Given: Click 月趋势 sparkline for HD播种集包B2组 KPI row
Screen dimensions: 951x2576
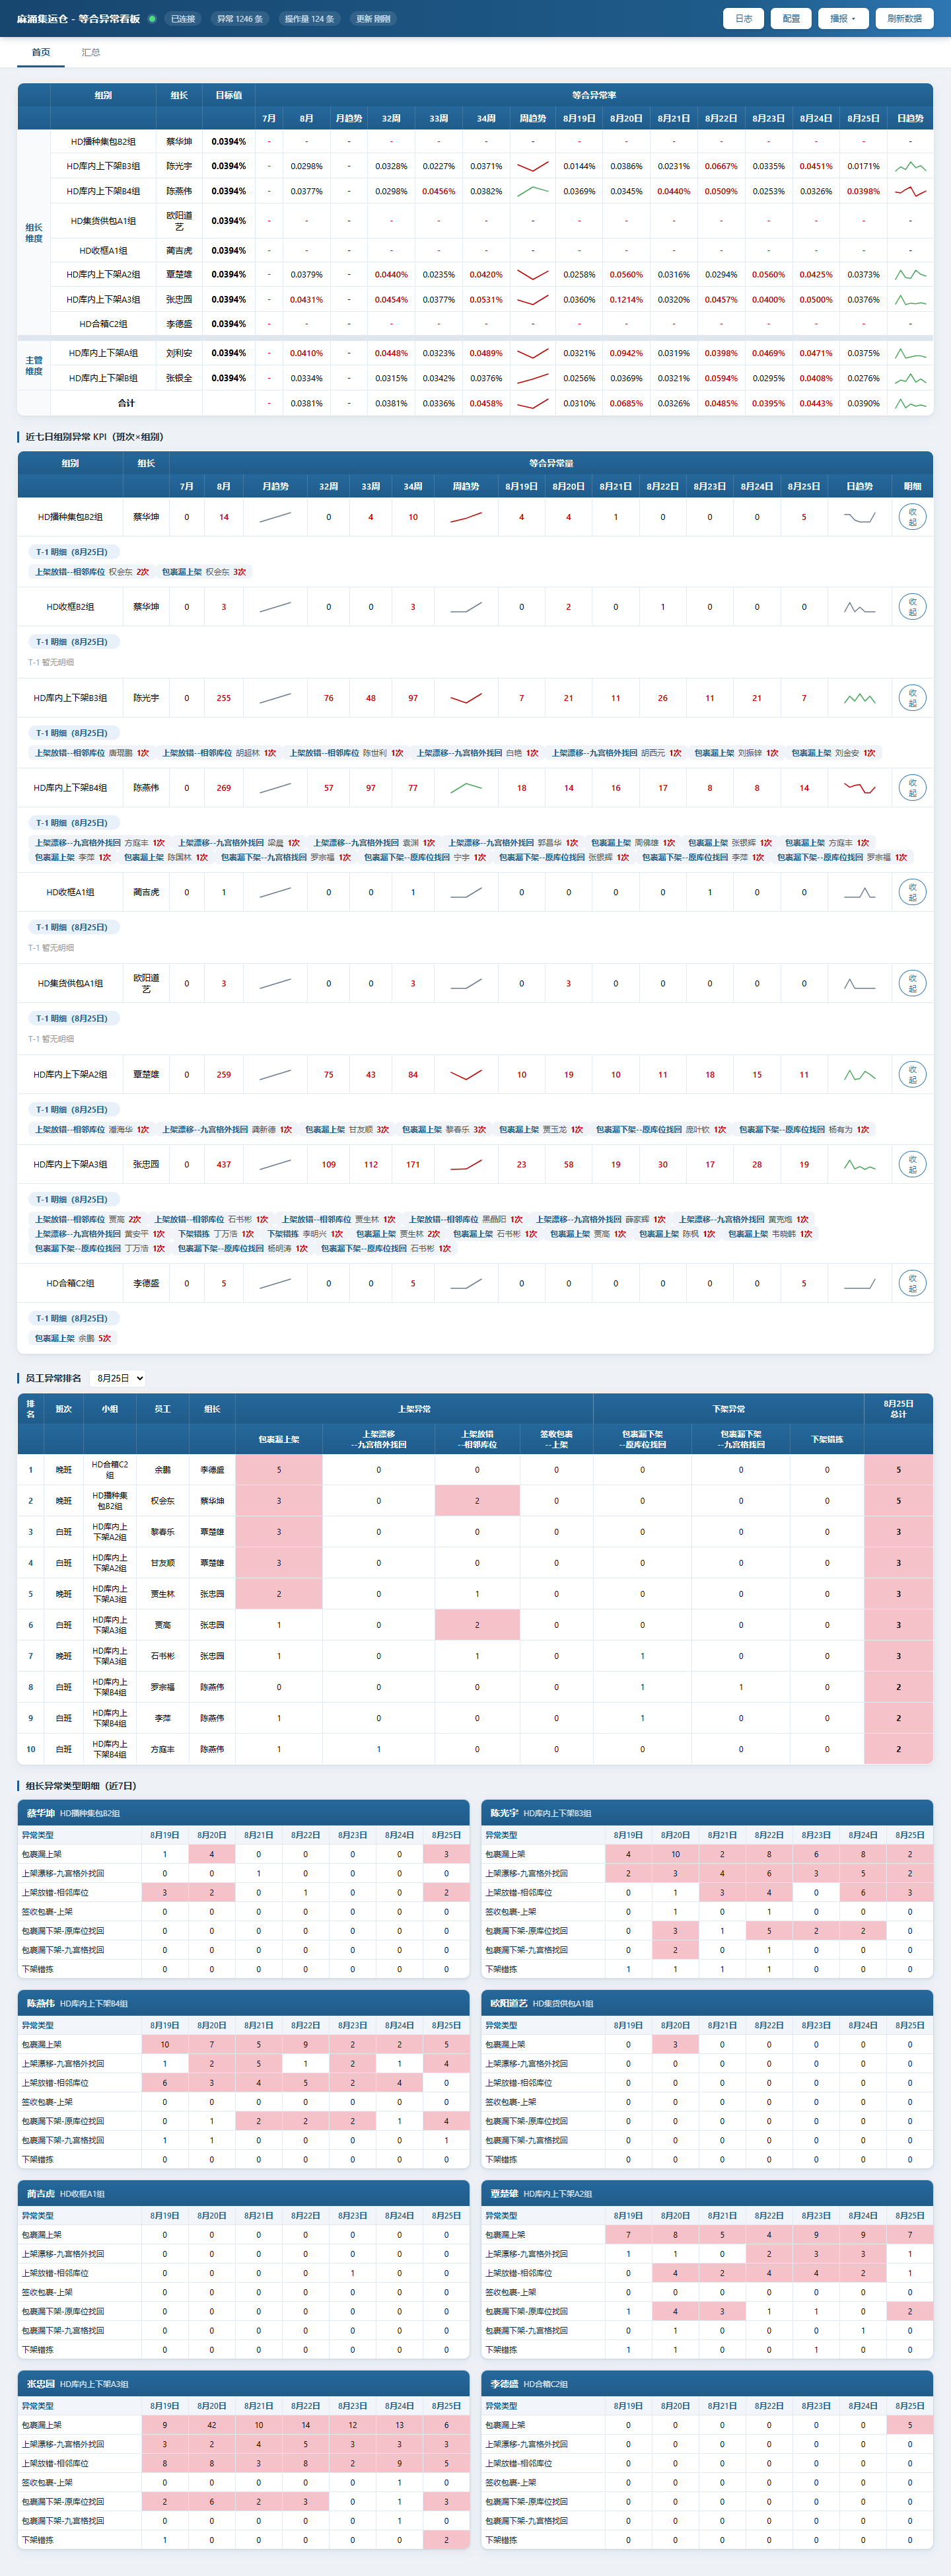Looking at the screenshot, I should pos(275,517).
